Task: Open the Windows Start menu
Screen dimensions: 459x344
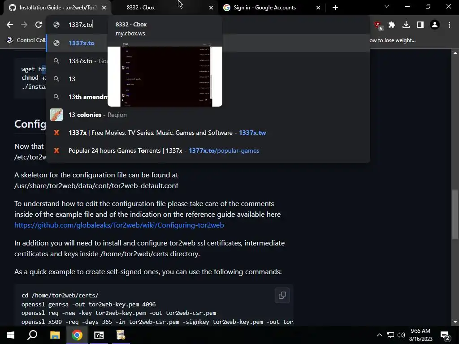Action: click(11, 335)
